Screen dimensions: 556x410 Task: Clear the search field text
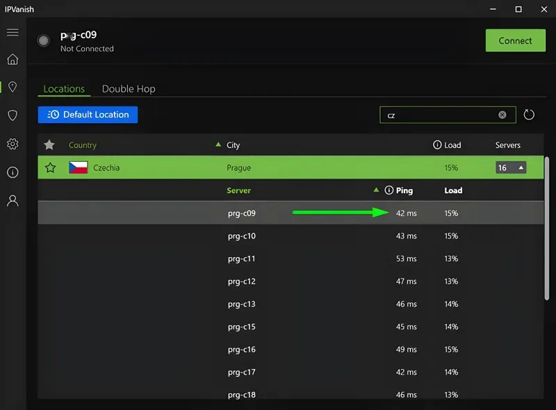(502, 115)
